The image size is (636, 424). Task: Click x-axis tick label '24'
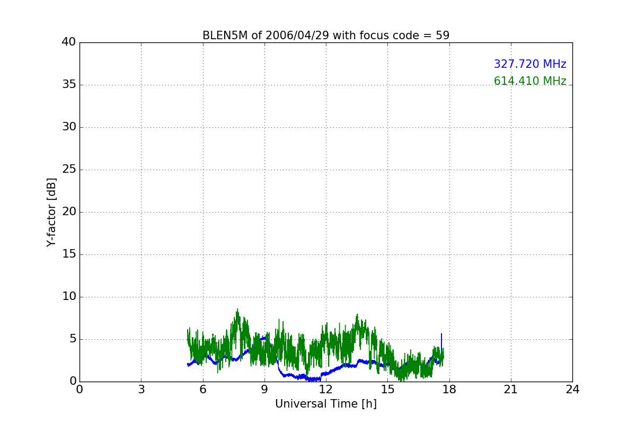click(572, 390)
